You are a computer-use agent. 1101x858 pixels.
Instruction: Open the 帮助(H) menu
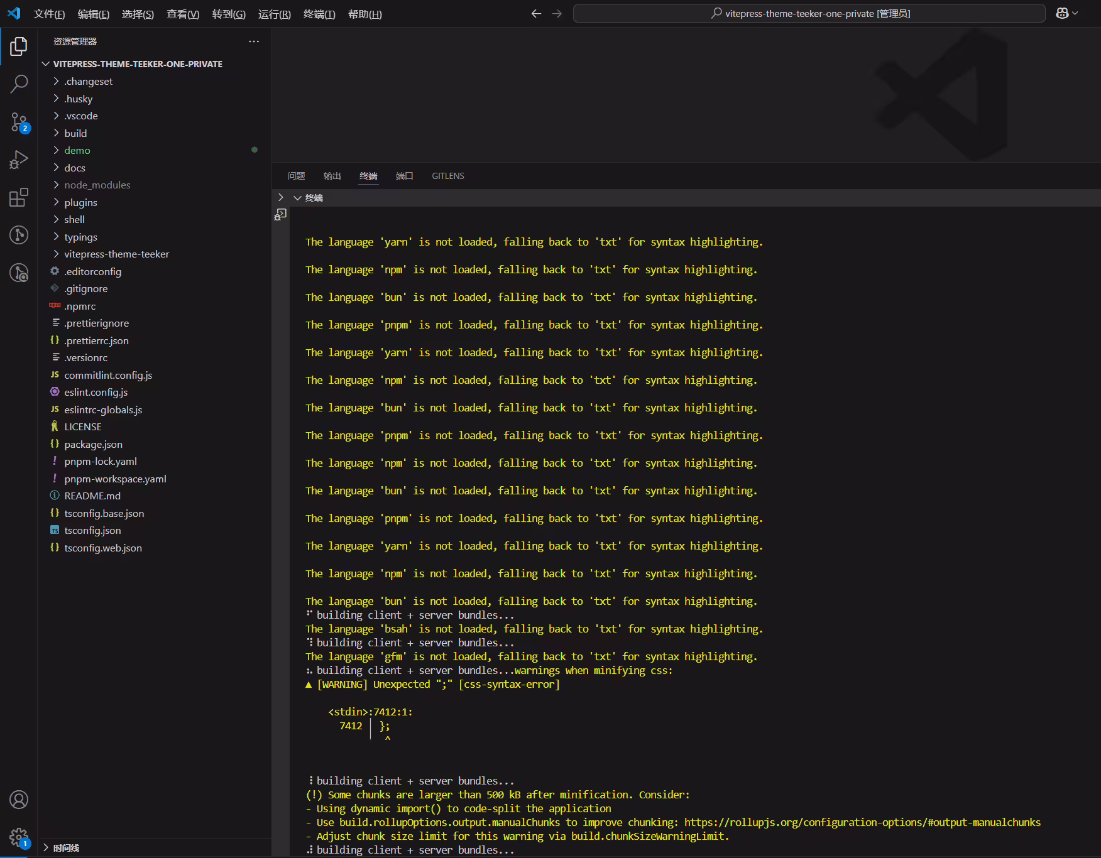[x=365, y=14]
